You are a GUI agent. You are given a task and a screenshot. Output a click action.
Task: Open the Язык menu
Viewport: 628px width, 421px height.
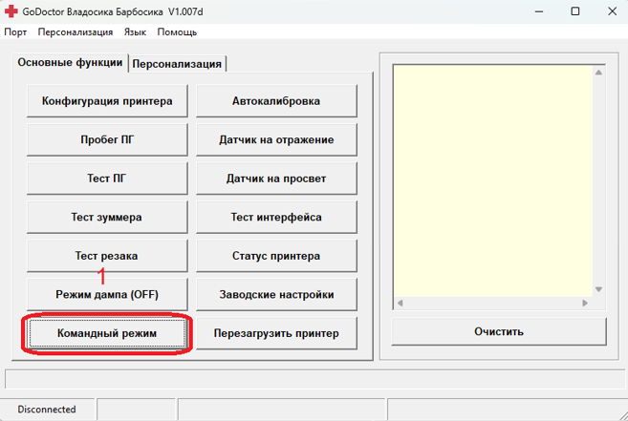pos(136,32)
